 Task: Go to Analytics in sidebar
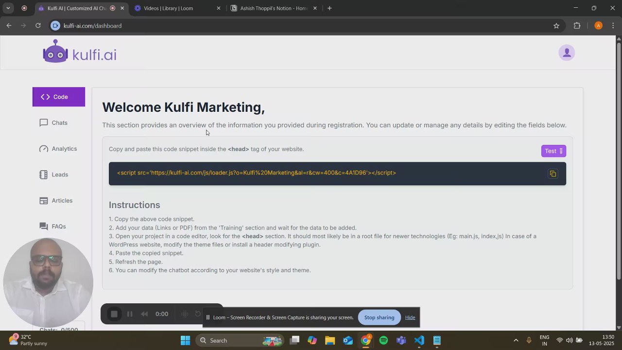tap(59, 149)
